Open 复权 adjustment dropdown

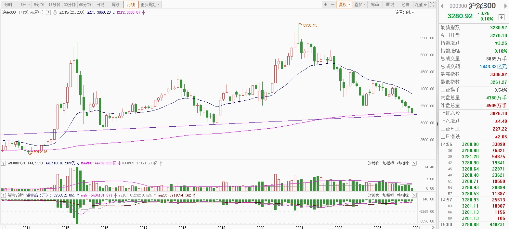coord(344,5)
